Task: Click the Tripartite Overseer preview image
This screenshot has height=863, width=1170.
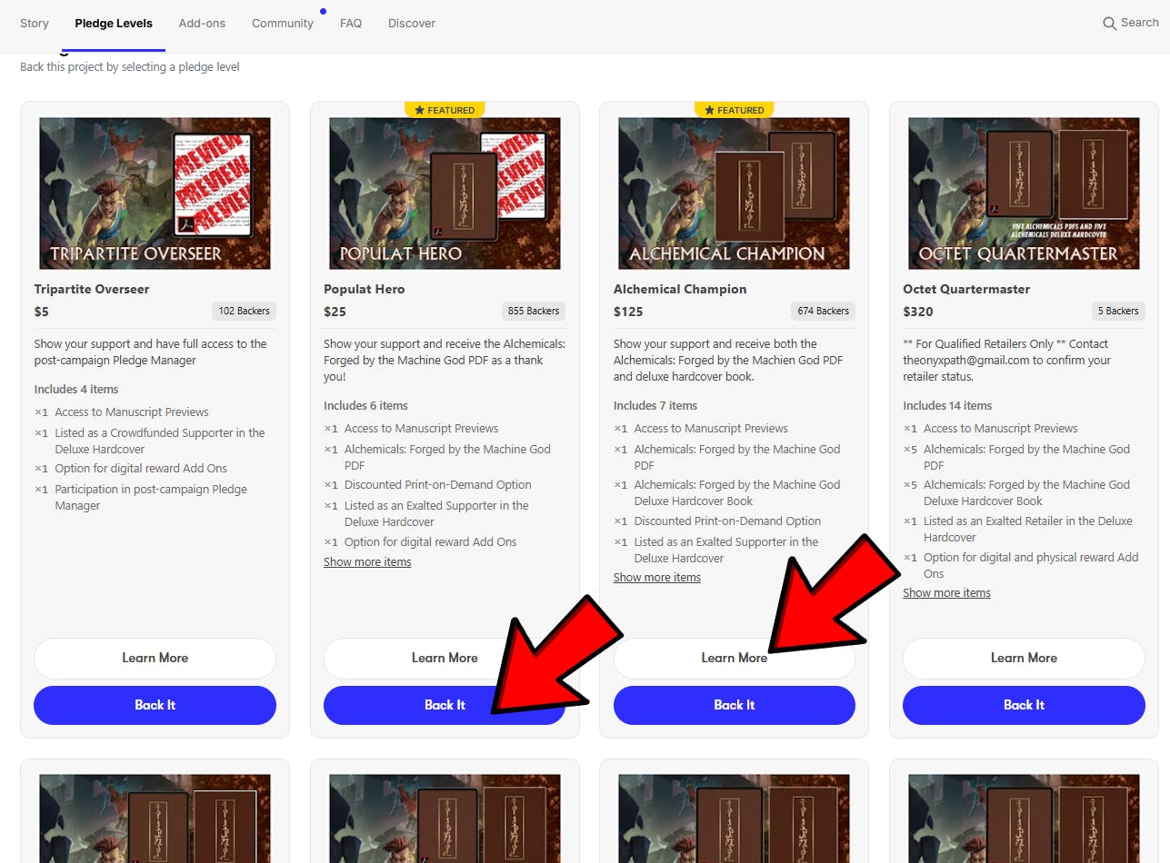Action: pos(155,193)
